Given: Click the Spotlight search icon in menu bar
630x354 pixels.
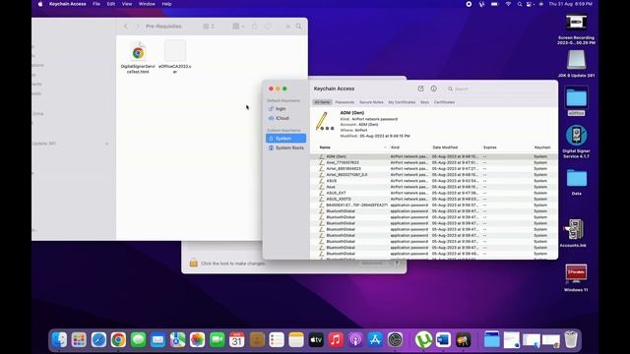Looking at the screenshot, I should [519, 4].
